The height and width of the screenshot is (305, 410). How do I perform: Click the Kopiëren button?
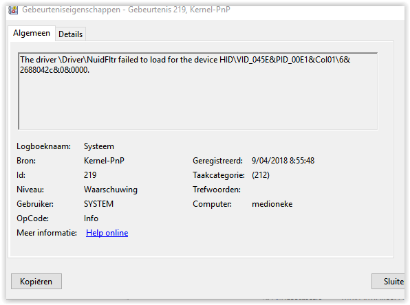(x=36, y=281)
